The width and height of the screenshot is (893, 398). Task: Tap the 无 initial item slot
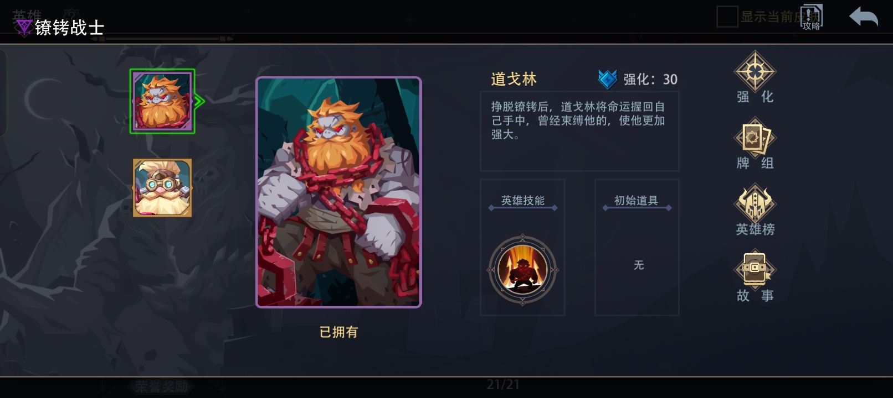tap(639, 265)
